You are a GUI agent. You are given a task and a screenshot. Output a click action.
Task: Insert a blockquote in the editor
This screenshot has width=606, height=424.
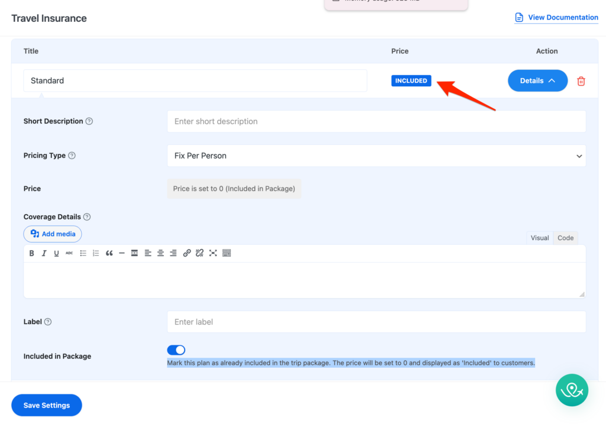[x=109, y=253]
